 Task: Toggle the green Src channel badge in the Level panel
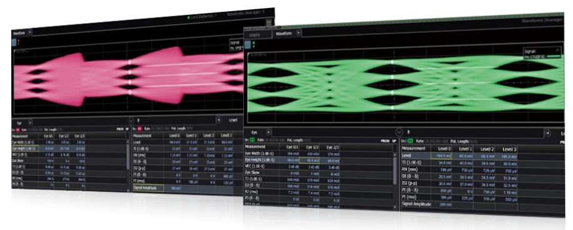(410, 140)
